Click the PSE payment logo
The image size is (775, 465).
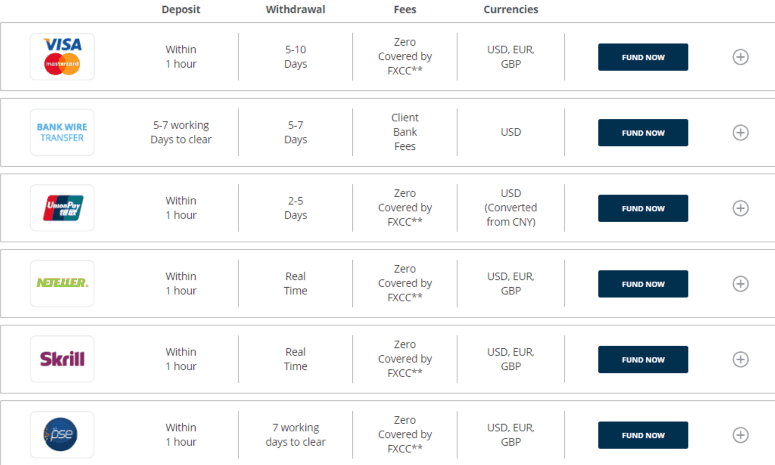click(62, 434)
